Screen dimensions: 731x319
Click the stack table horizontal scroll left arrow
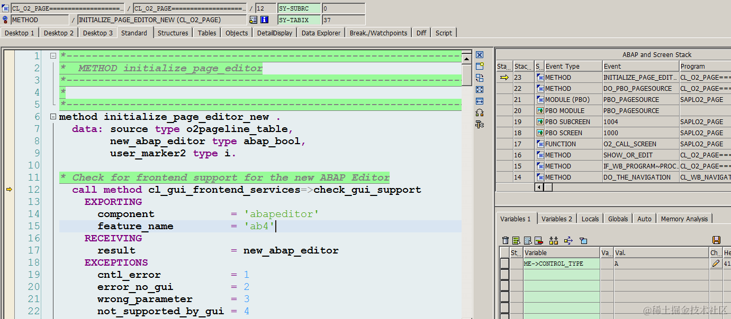539,187
